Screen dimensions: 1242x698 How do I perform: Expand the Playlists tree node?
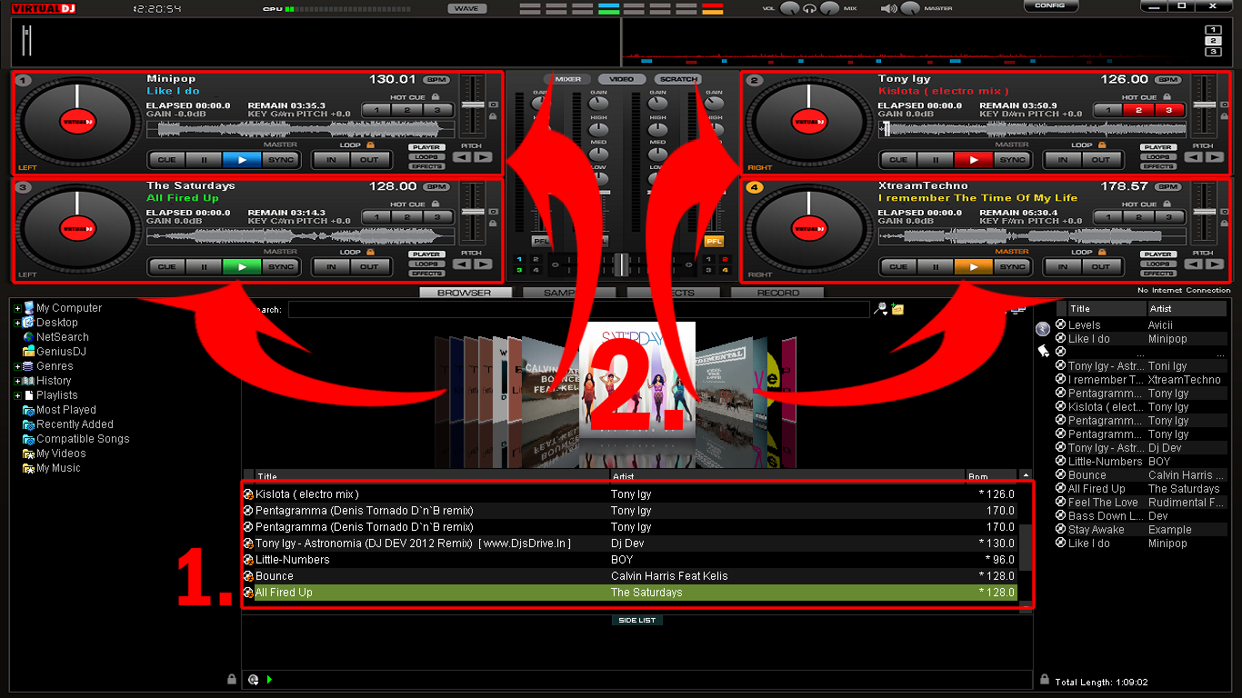pyautogui.click(x=17, y=395)
